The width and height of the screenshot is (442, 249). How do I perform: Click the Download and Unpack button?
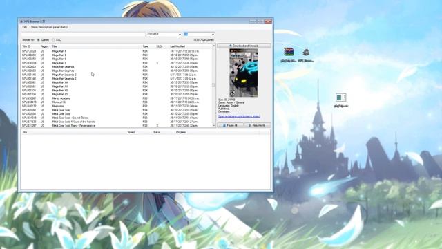(244, 46)
